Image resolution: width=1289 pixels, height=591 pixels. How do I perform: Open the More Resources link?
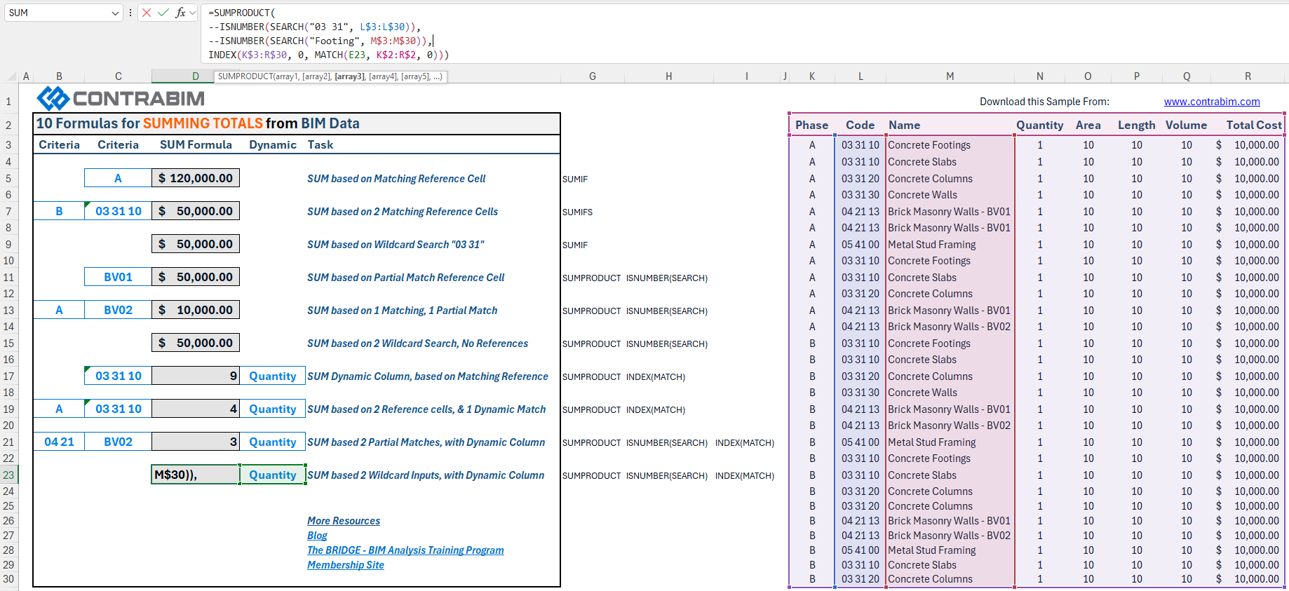343,521
